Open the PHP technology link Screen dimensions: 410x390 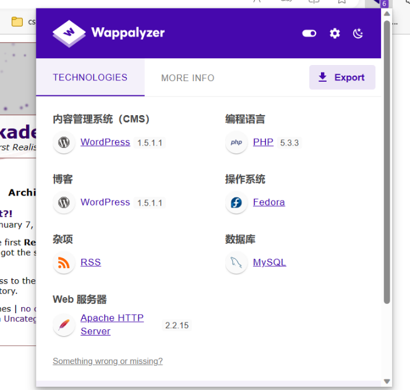coord(263,142)
